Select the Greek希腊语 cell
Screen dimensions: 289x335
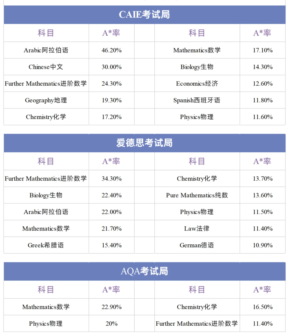point(46,245)
